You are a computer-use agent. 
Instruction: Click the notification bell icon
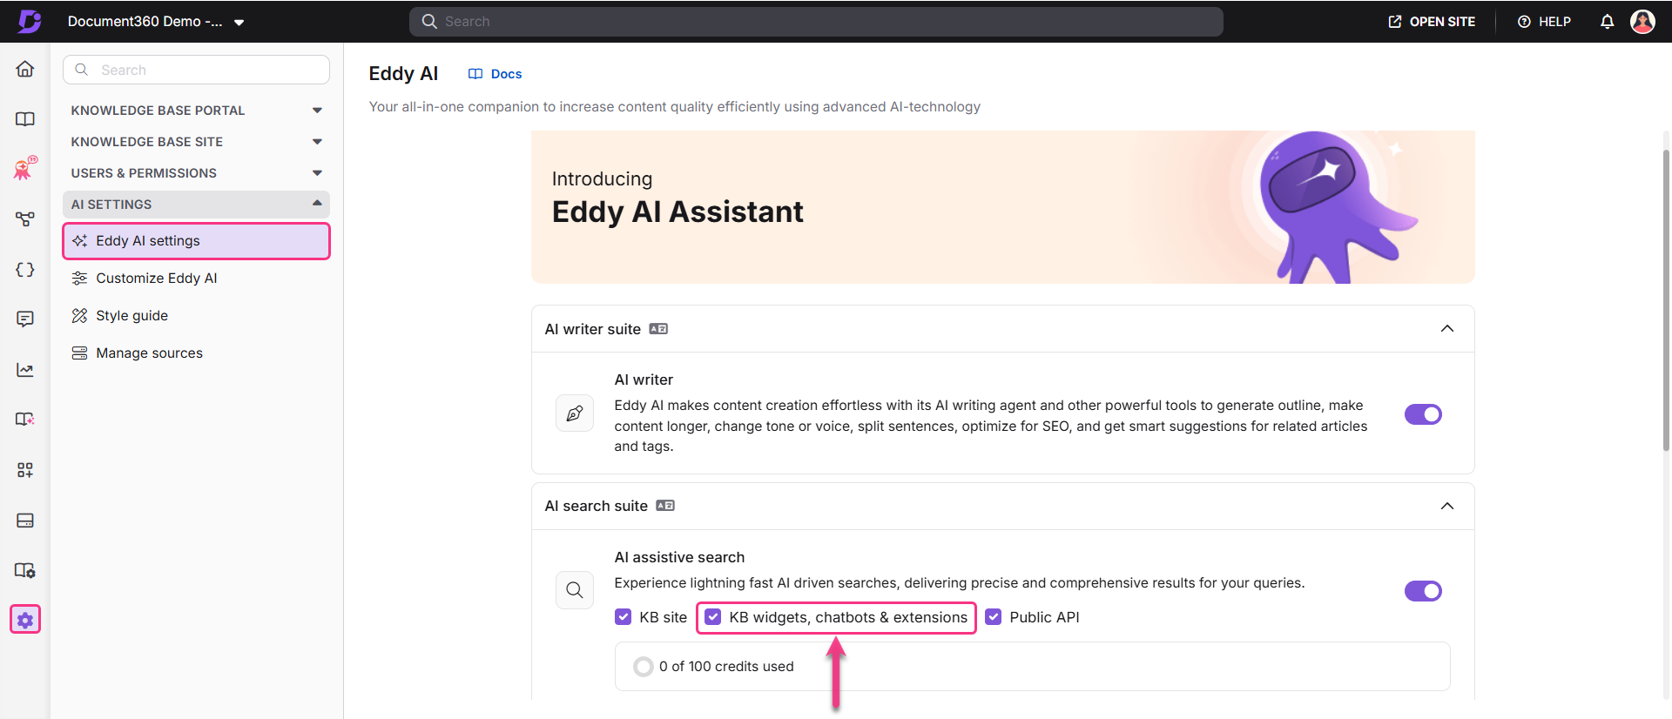1607,22
